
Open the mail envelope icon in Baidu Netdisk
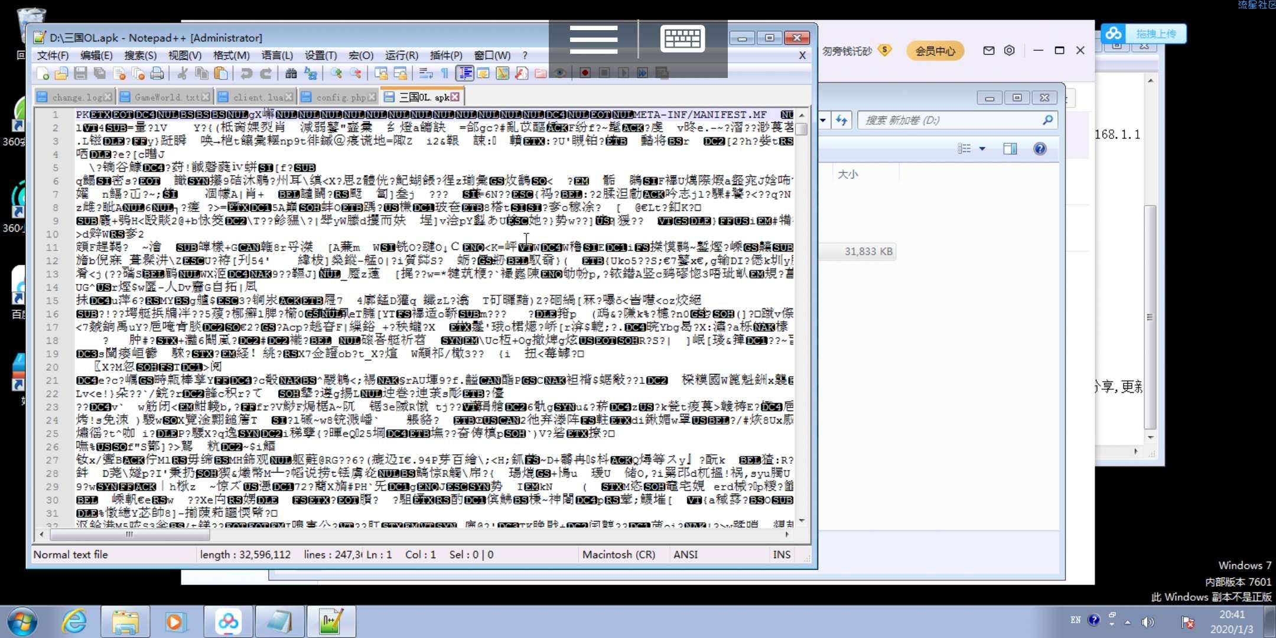[x=989, y=51]
